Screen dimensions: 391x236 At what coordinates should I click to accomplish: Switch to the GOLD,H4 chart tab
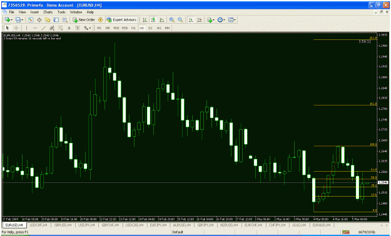(299, 225)
